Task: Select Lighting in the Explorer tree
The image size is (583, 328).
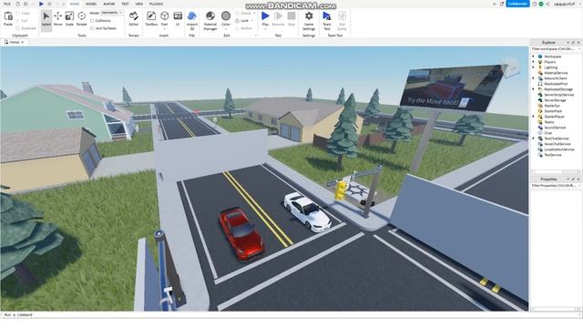Action: pos(550,67)
